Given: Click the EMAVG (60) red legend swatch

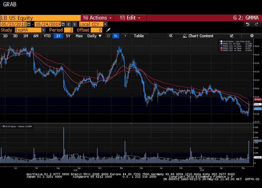Looking at the screenshot, I should click(x=222, y=50).
